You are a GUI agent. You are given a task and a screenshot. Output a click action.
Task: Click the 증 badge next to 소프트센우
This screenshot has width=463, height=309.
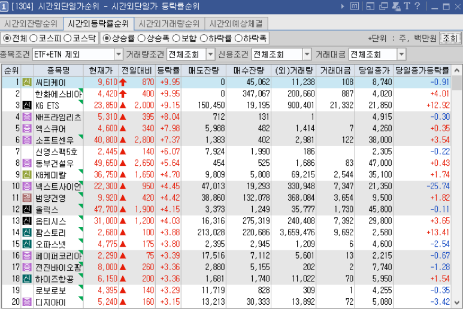pyautogui.click(x=27, y=140)
